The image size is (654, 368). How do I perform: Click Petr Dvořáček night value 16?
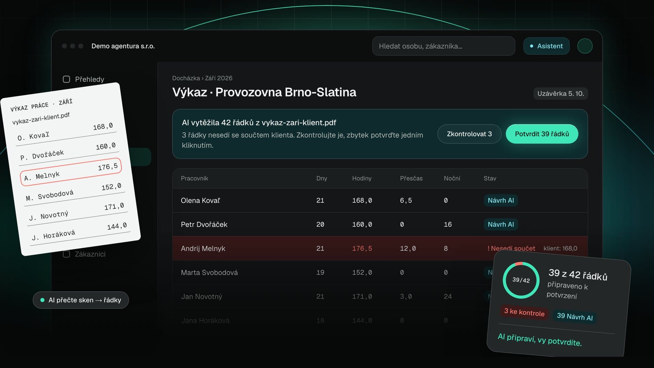[x=448, y=225]
